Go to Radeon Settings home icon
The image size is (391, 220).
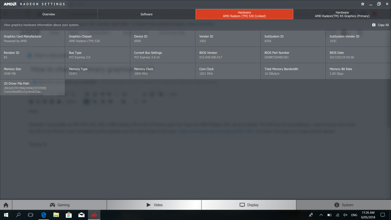point(6,205)
